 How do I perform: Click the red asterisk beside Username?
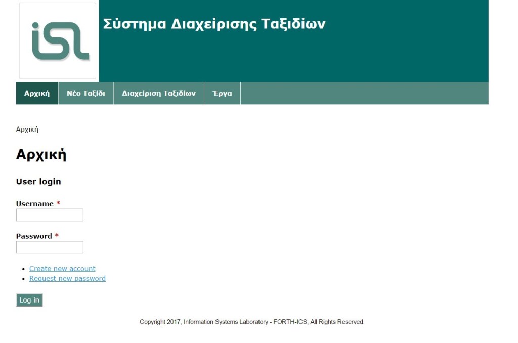(x=58, y=204)
